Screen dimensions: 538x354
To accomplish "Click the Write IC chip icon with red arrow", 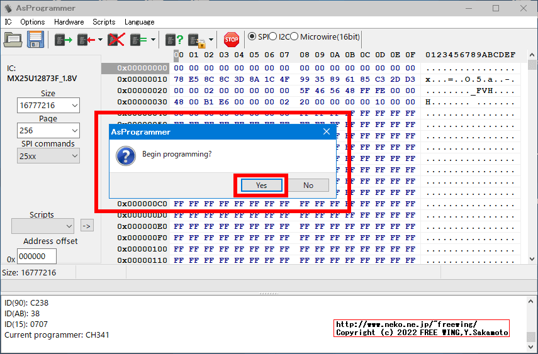I will click(x=86, y=40).
